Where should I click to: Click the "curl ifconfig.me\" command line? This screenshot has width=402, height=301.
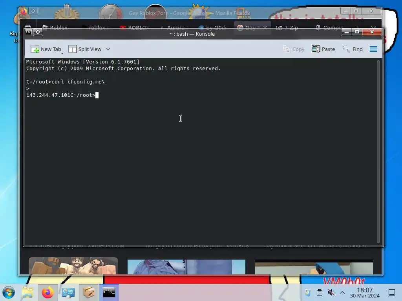(x=78, y=82)
